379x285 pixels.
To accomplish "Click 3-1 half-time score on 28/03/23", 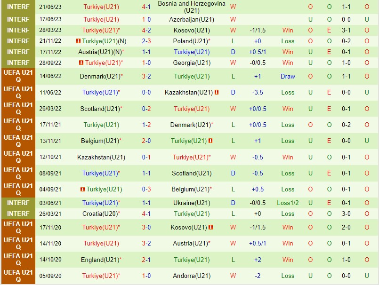I will tap(346, 31).
